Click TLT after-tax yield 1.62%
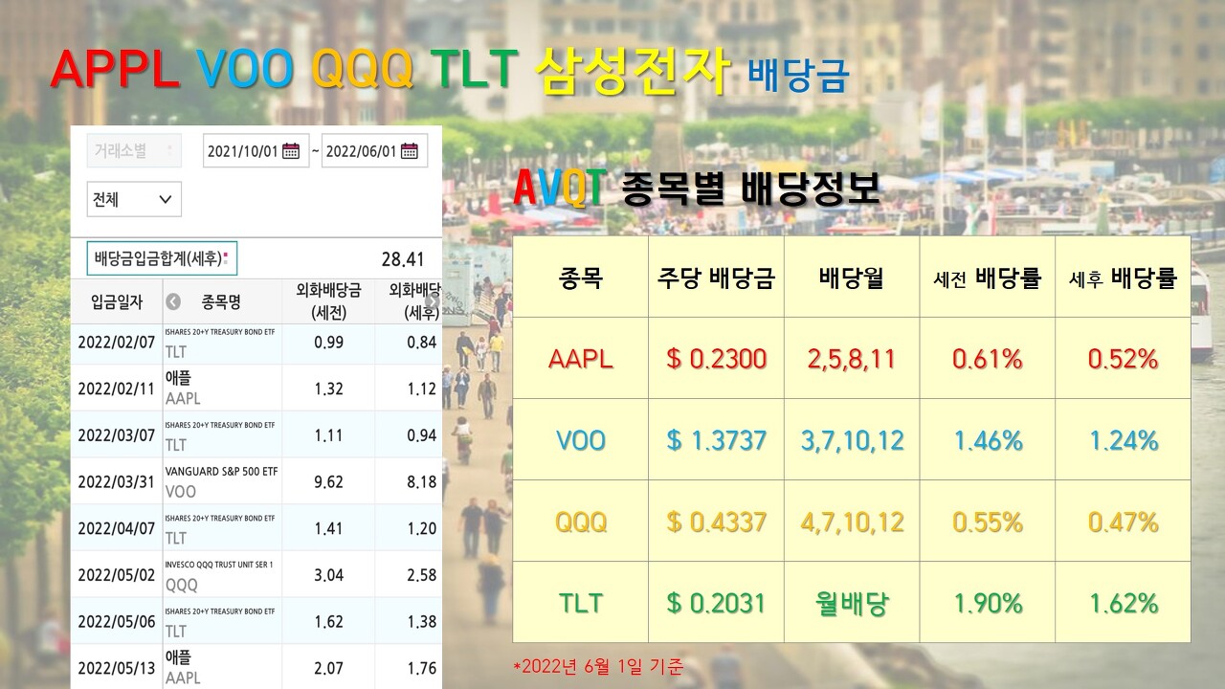Screen dimensions: 1225x689 coord(1123,603)
